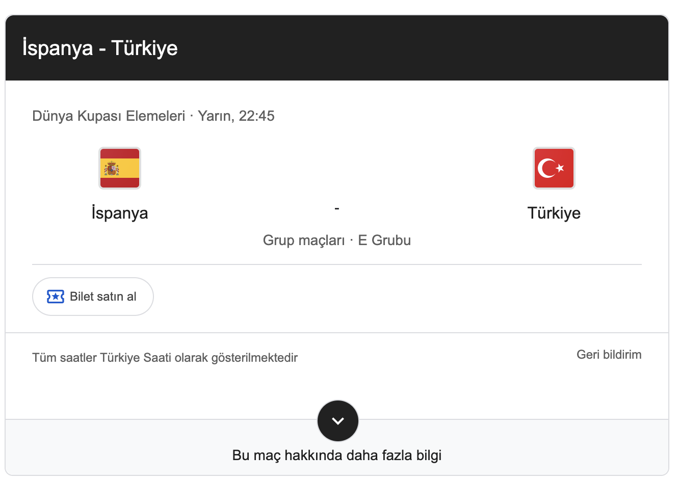Click the Türkiye flag icon
Image resolution: width=679 pixels, height=481 pixels.
point(554,168)
